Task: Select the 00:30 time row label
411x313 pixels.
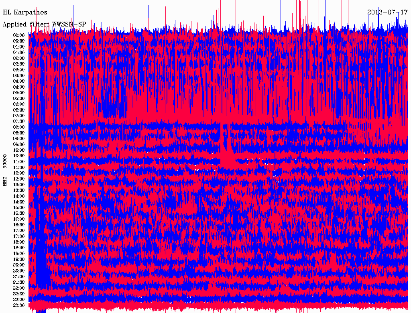Action: click(x=19, y=41)
